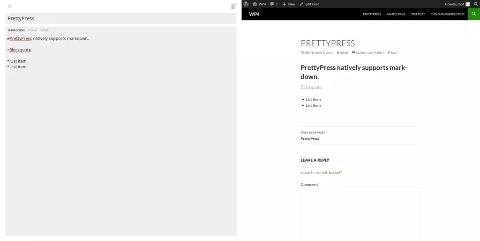Click the PRETTYPRESS post title
The height and width of the screenshot is (241, 480).
[328, 43]
